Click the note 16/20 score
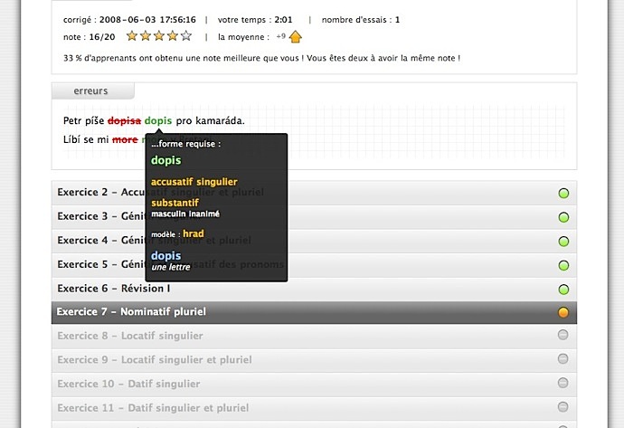 [102, 37]
